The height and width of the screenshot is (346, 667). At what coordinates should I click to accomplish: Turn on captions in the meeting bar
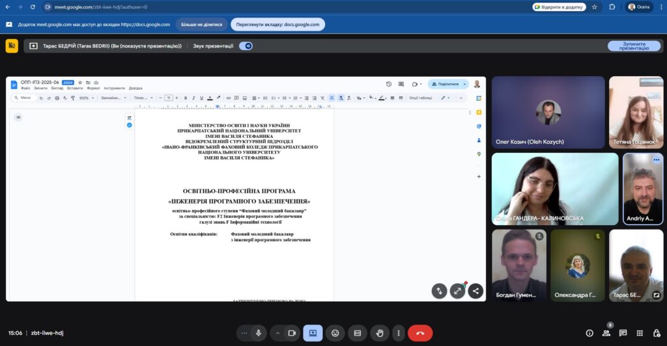pos(358,333)
